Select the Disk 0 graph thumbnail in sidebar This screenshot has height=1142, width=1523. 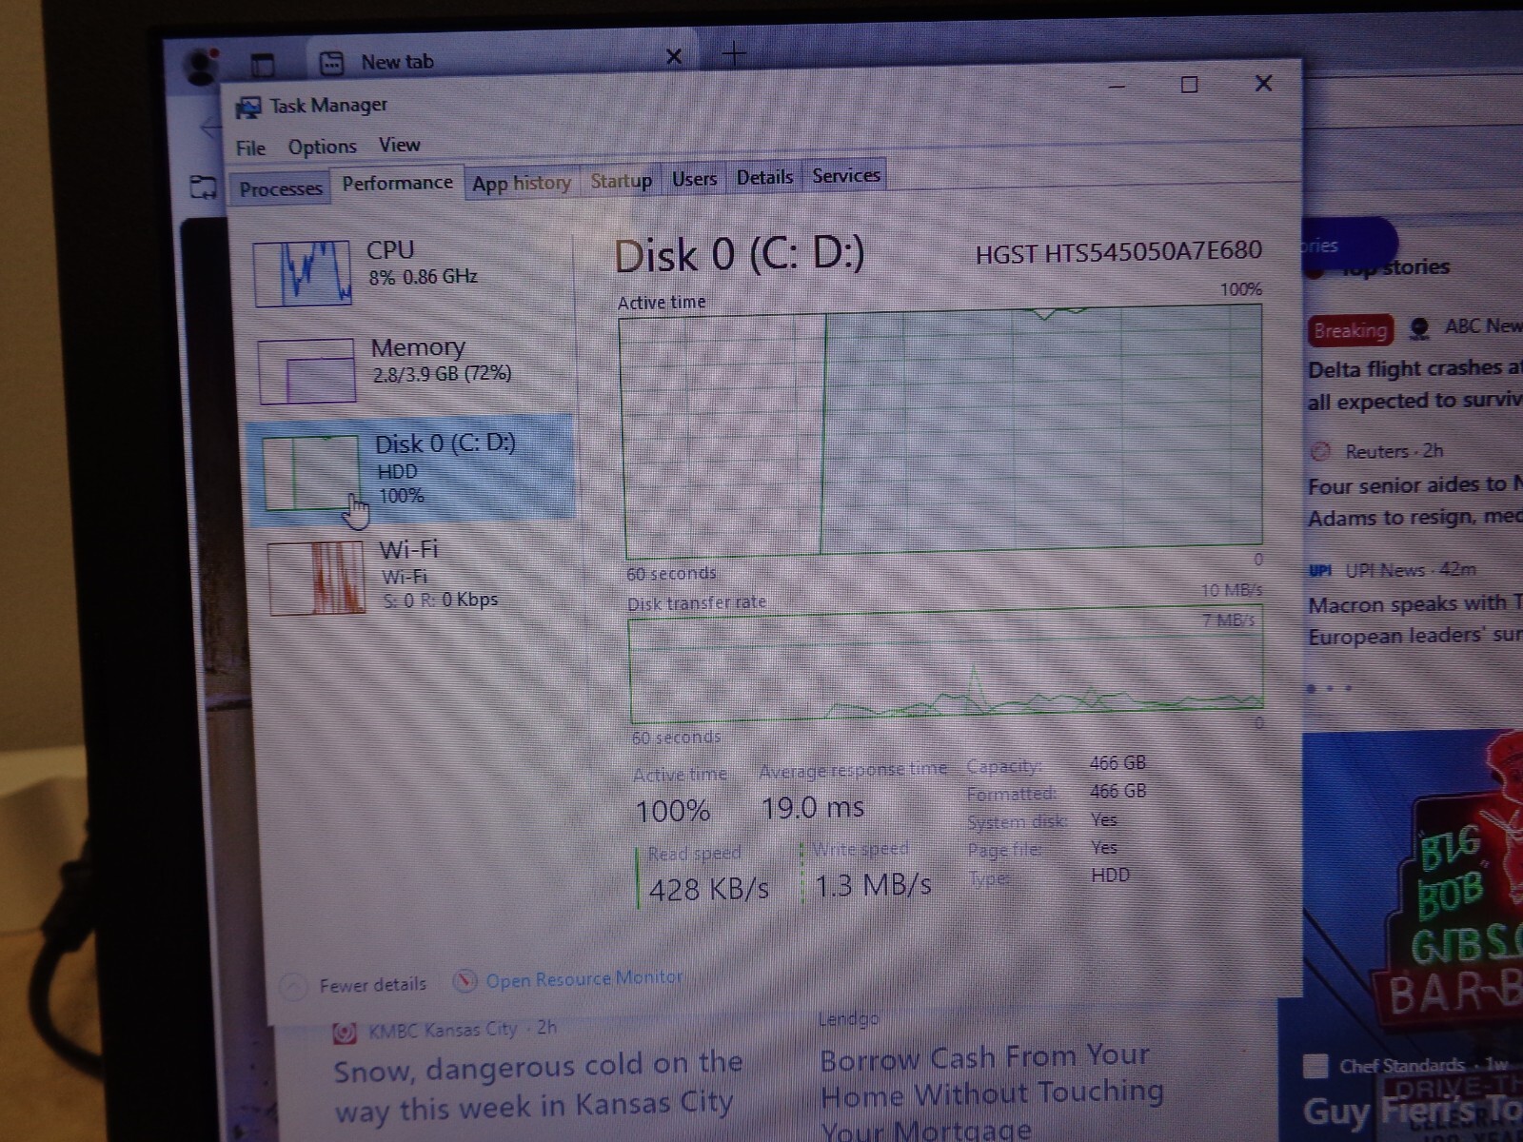(x=311, y=473)
